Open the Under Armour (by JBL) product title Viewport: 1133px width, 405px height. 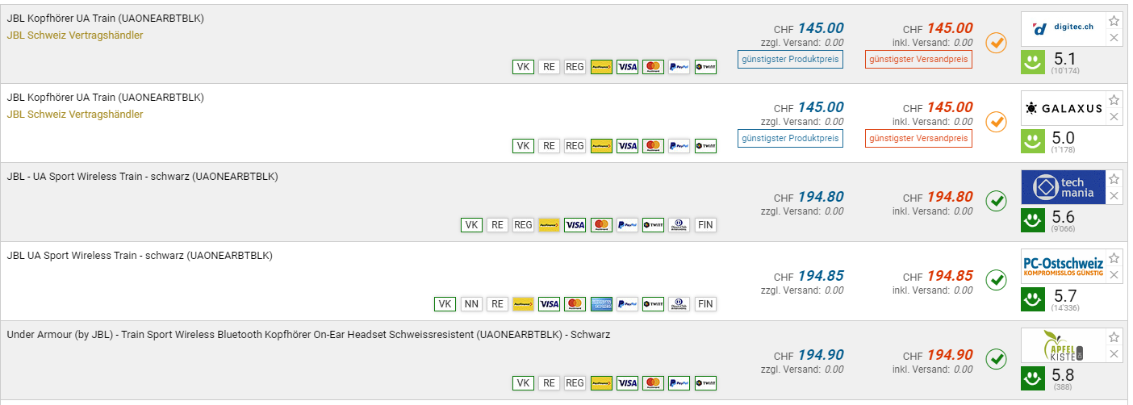click(x=308, y=334)
